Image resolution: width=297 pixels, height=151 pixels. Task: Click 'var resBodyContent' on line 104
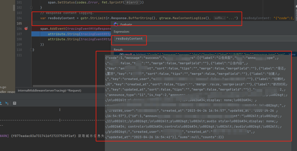tap(57, 18)
